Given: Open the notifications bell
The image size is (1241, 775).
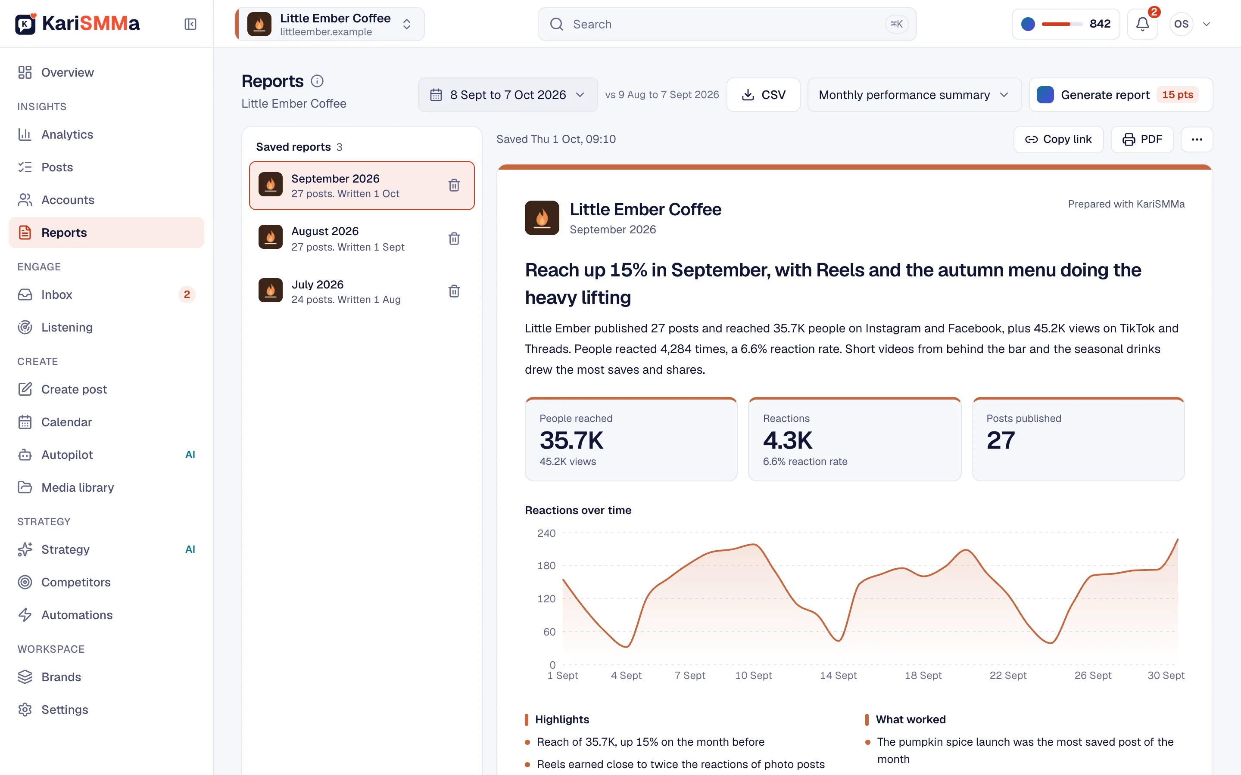Looking at the screenshot, I should (x=1142, y=24).
